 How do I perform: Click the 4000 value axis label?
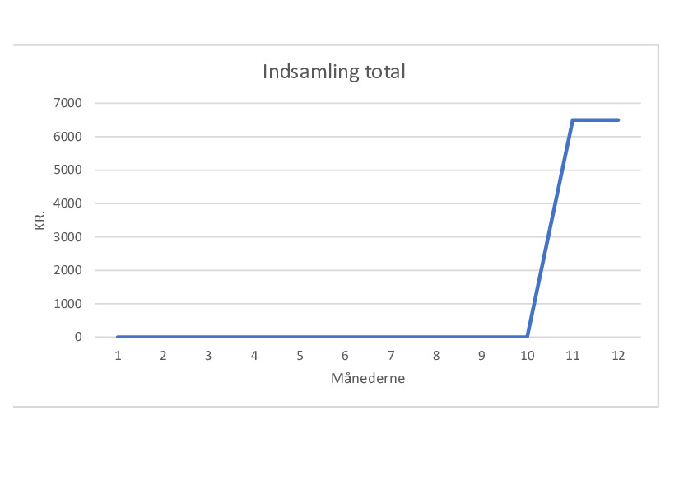[x=67, y=203]
